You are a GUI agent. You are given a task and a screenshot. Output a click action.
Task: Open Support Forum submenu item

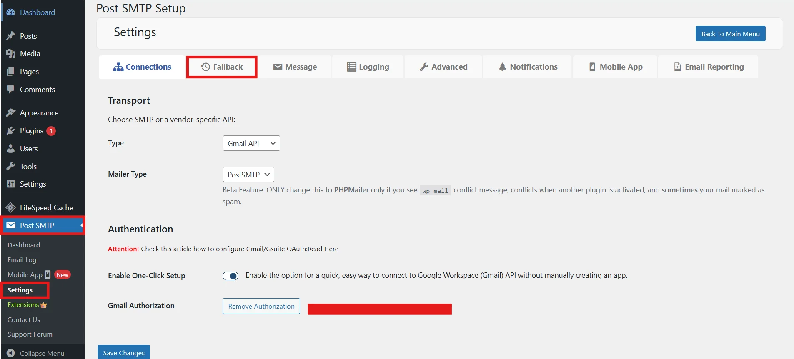pos(30,334)
